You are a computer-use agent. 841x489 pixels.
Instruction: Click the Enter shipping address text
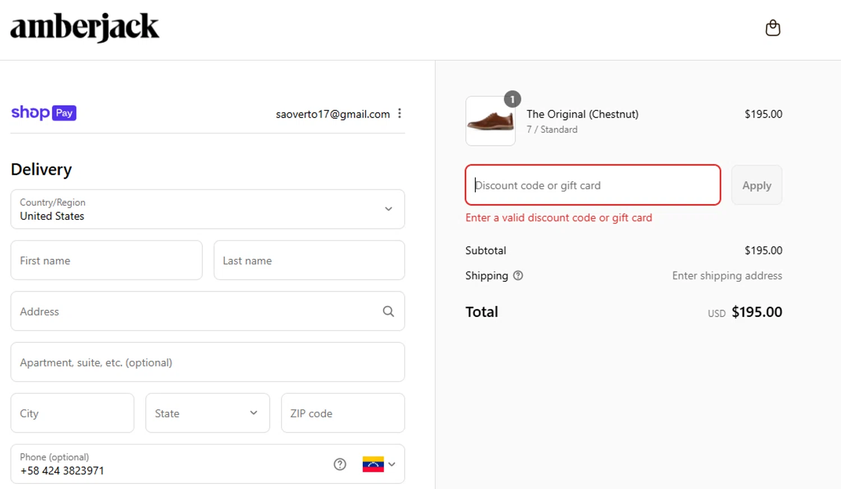727,276
